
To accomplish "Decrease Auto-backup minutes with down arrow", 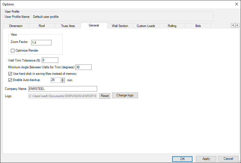I will point(63,81).
